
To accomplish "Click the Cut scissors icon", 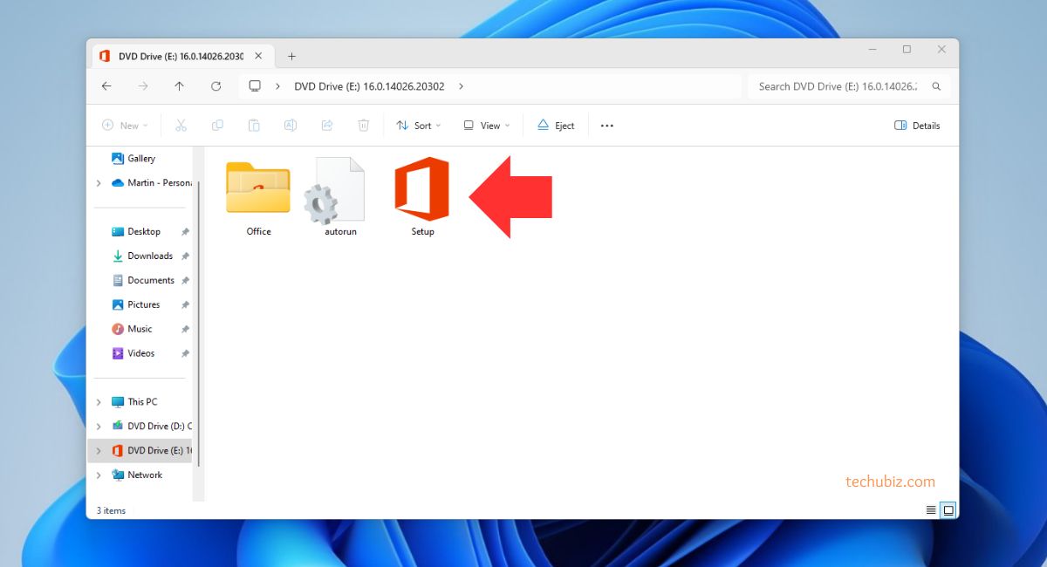I will coord(181,126).
